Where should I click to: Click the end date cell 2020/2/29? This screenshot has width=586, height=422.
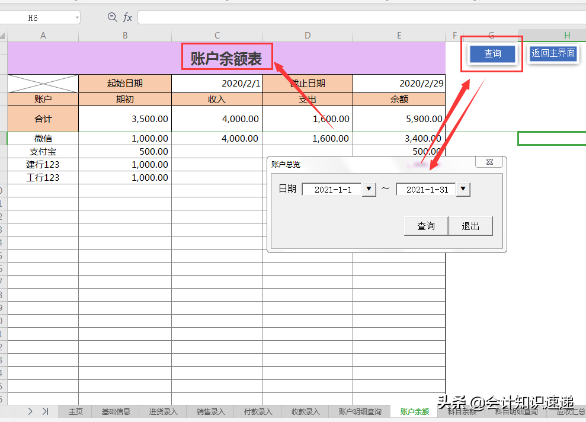[399, 84]
